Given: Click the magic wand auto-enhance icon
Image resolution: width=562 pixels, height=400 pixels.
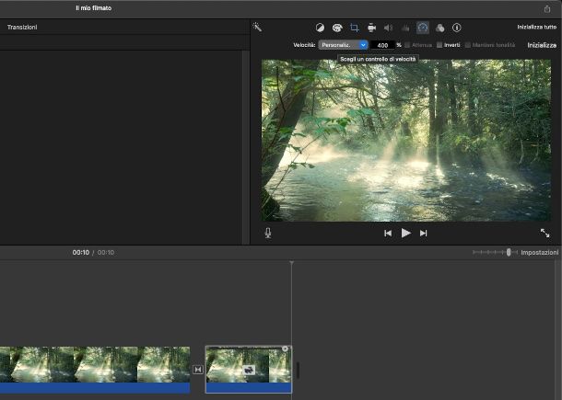Looking at the screenshot, I should [x=257, y=28].
